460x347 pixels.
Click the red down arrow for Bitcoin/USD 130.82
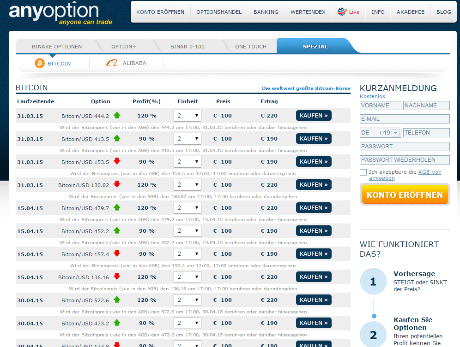pyautogui.click(x=117, y=184)
